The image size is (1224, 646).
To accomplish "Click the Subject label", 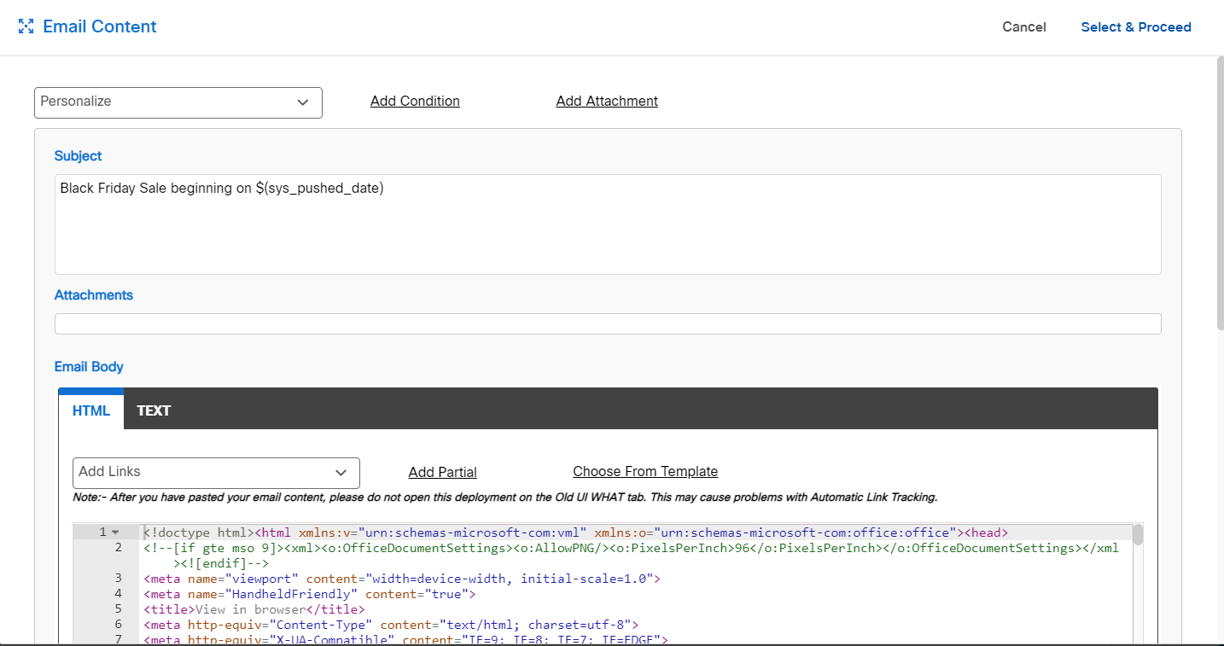I will point(78,156).
